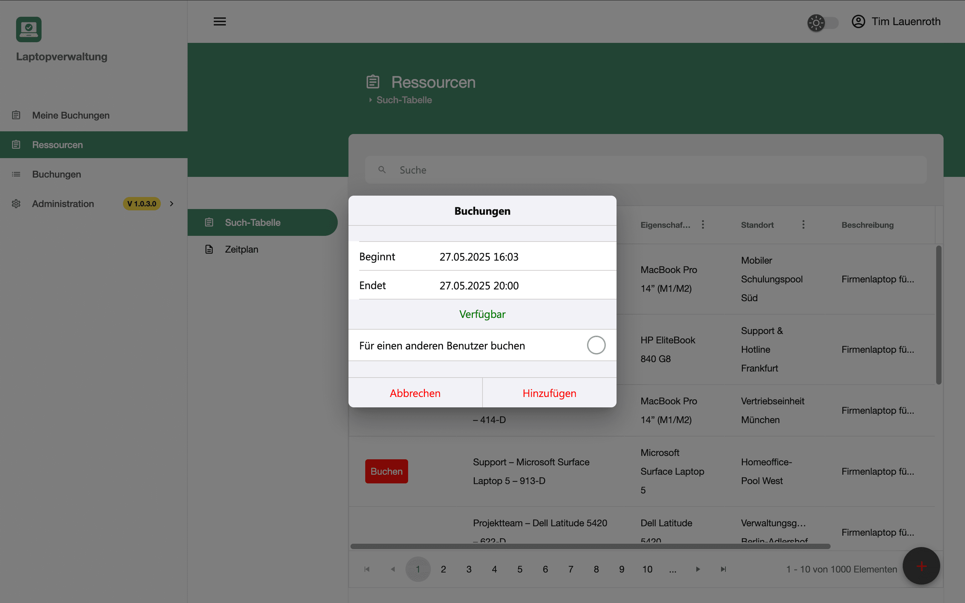
Task: Expand Administration chevron arrow
Action: pos(172,204)
